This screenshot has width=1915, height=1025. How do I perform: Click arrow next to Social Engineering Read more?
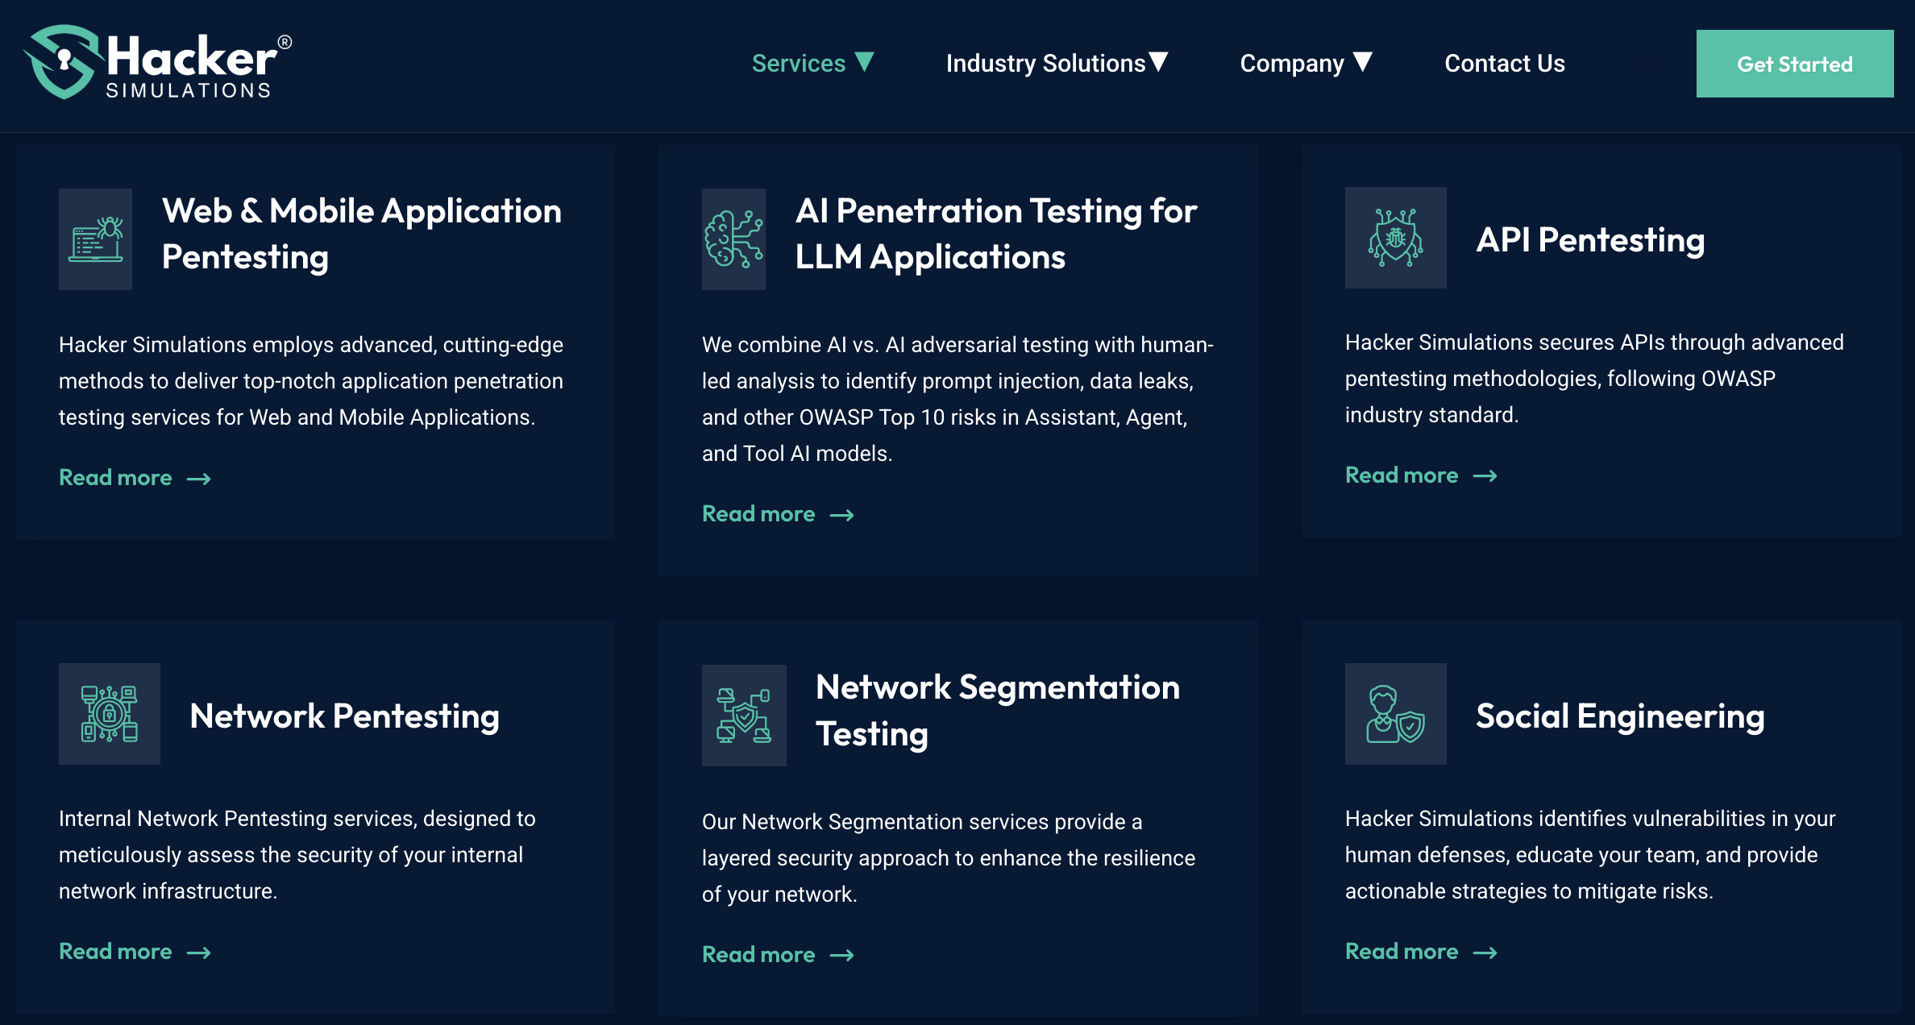click(x=1485, y=952)
